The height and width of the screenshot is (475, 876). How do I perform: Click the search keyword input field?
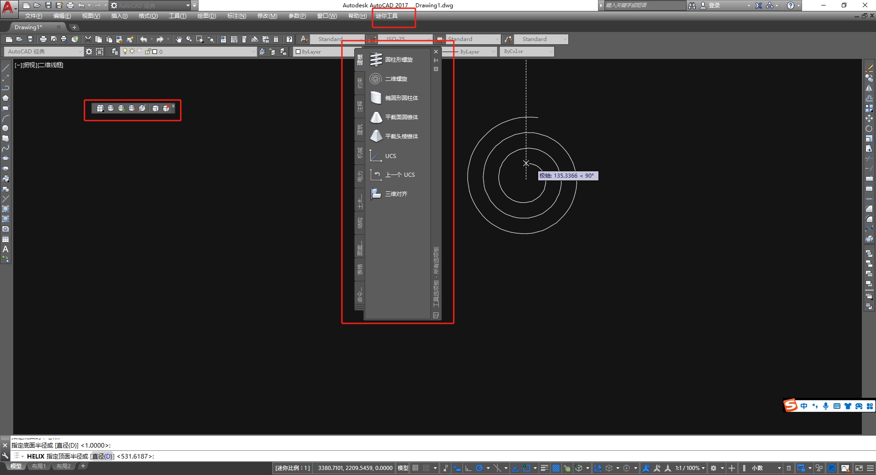click(644, 5)
